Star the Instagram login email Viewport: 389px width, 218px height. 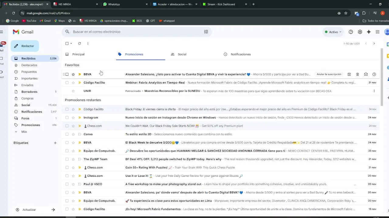73,117
